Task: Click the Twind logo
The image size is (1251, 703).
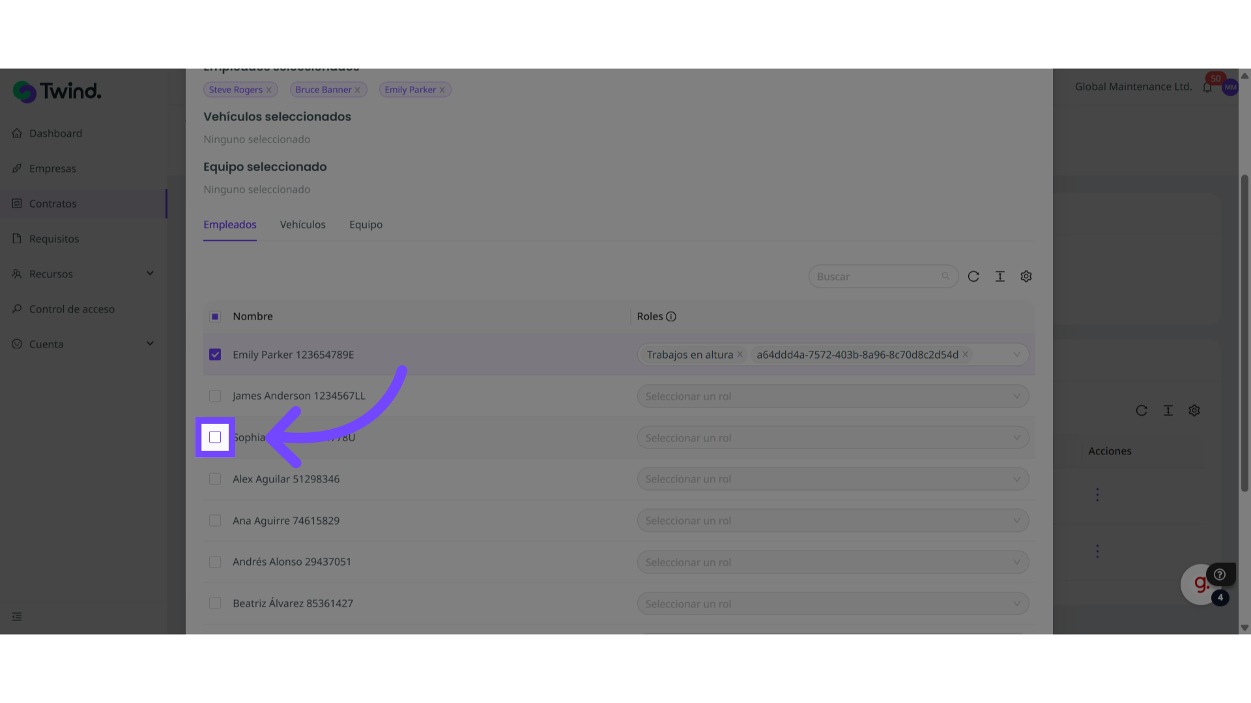Action: click(x=57, y=92)
